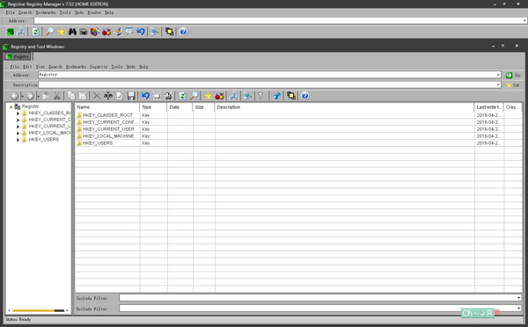This screenshot has height=327, width=528.
Task: Click the yellow star icon in Registry window toolbar
Action: 208,96
